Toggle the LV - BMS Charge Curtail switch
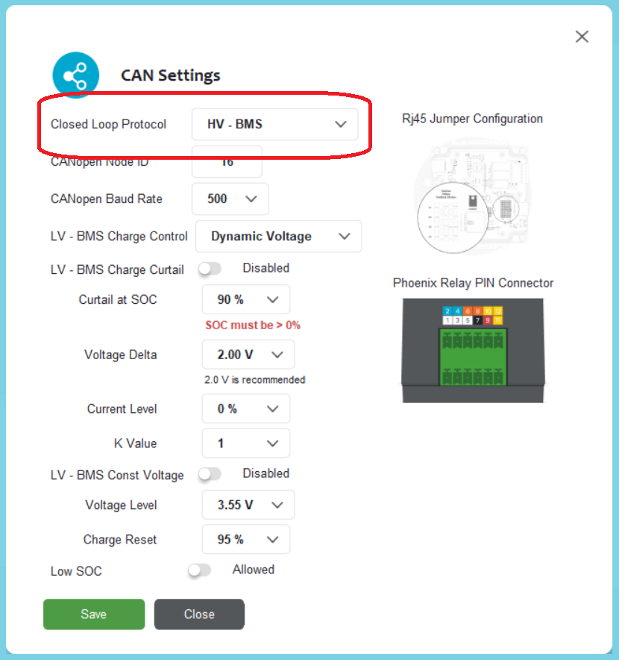This screenshot has height=660, width=619. point(210,269)
